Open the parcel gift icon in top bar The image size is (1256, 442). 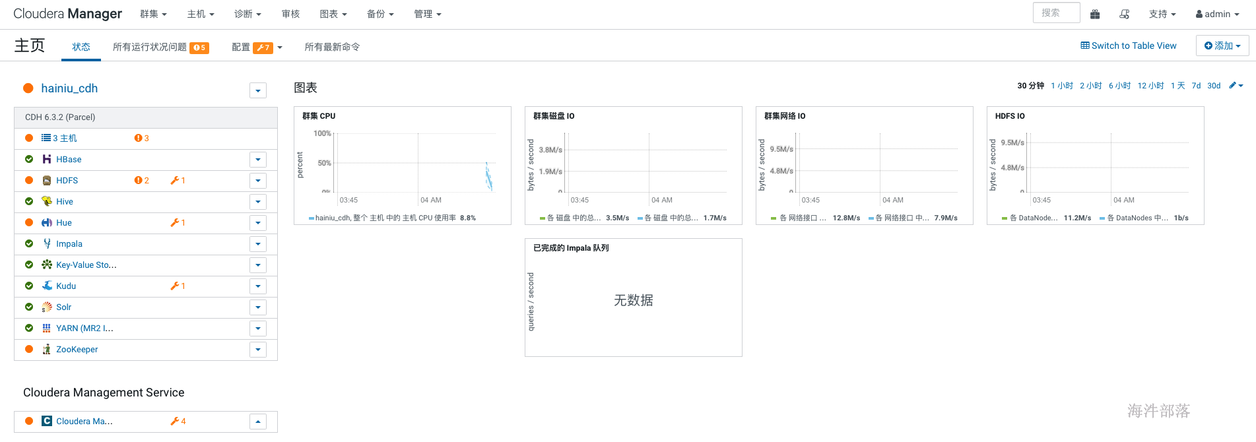click(x=1095, y=14)
